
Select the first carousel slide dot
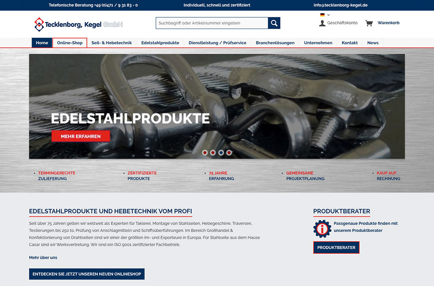[205, 153]
